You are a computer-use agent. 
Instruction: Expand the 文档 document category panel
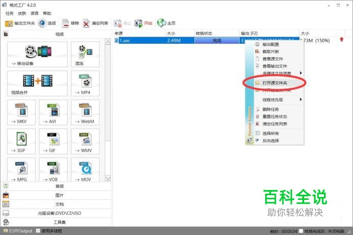click(56, 204)
